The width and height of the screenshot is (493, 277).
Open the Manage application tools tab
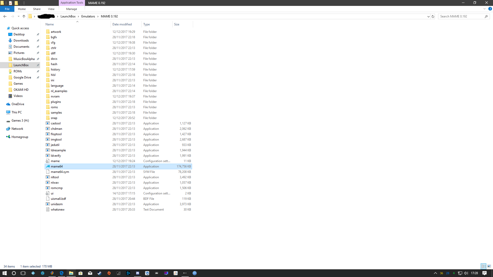pos(72,9)
